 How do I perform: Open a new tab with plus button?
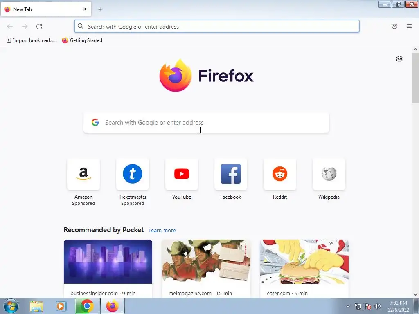pos(100,9)
